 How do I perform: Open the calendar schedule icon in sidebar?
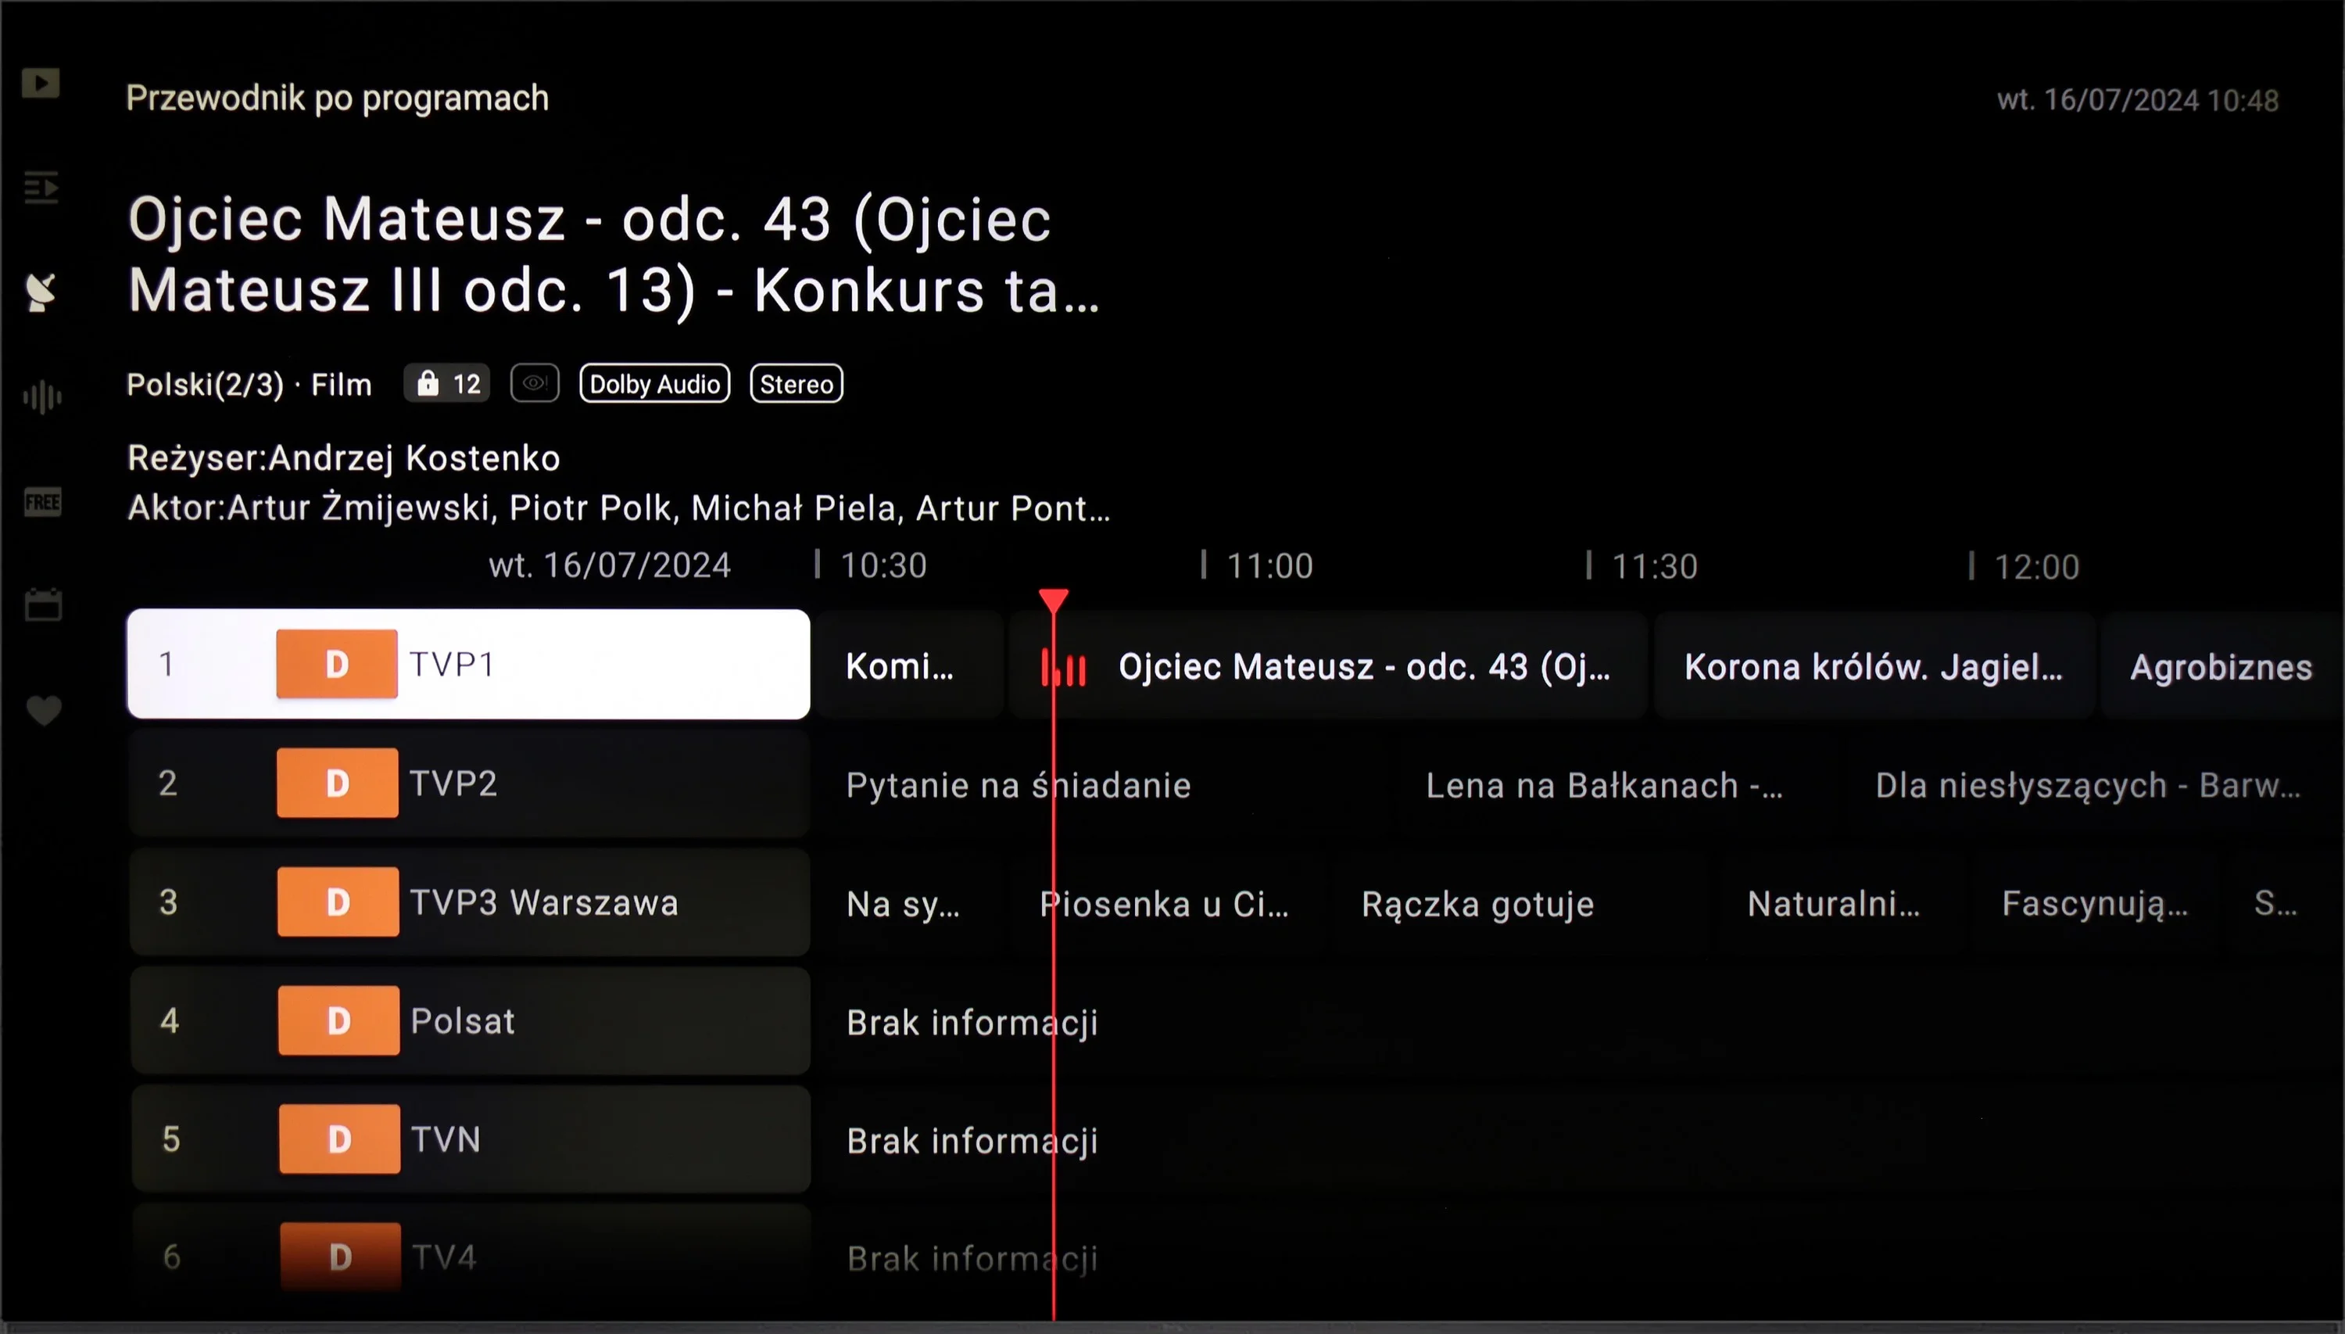point(43,604)
